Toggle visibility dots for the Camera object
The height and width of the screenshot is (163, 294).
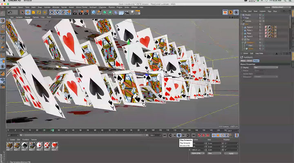[260, 21]
